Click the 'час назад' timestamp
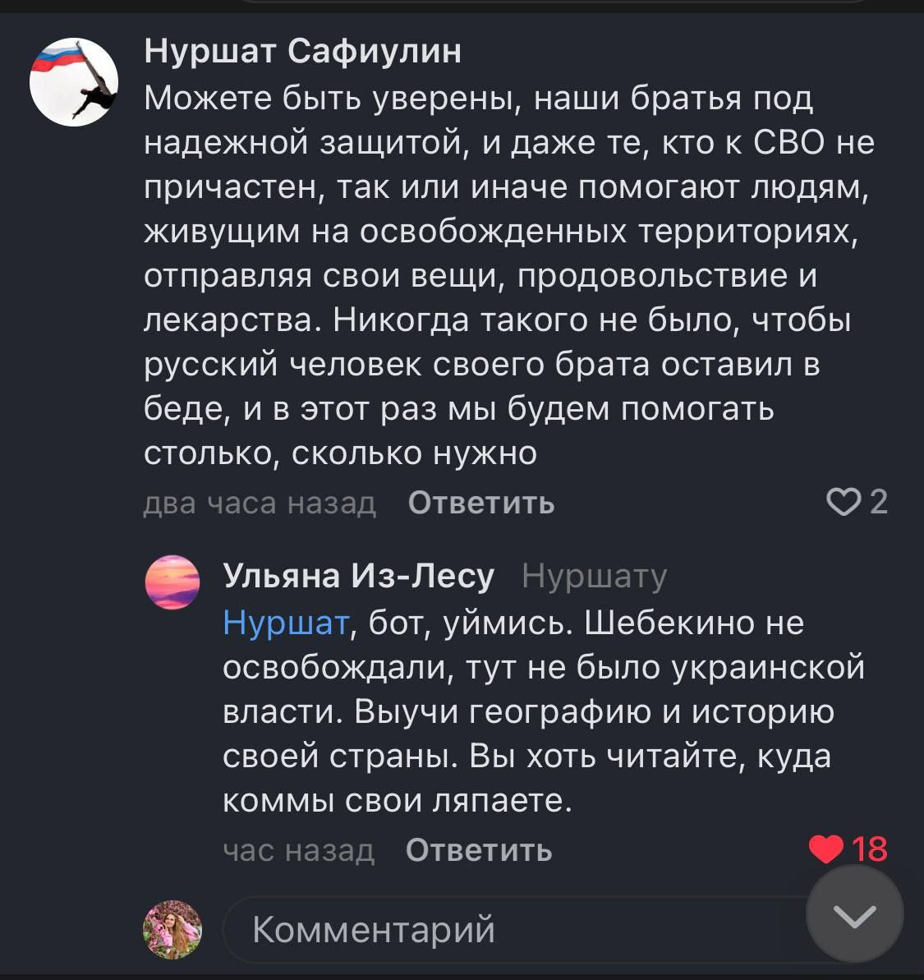This screenshot has width=924, height=980. [298, 850]
